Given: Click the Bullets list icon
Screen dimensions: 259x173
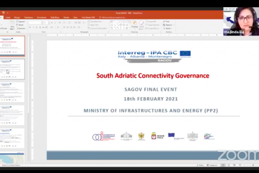Looking at the screenshot, I should 64,22.
